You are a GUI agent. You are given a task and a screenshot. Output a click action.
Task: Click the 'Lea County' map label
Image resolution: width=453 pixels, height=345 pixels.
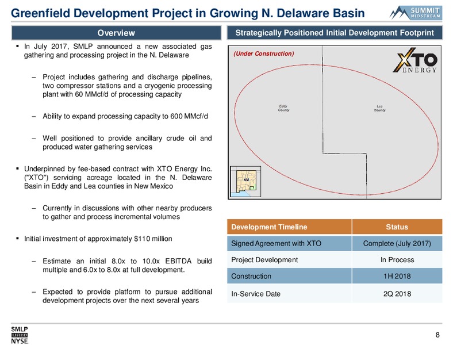[379, 108]
